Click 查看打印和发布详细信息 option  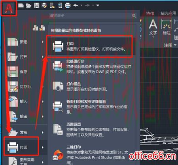[91, 107]
